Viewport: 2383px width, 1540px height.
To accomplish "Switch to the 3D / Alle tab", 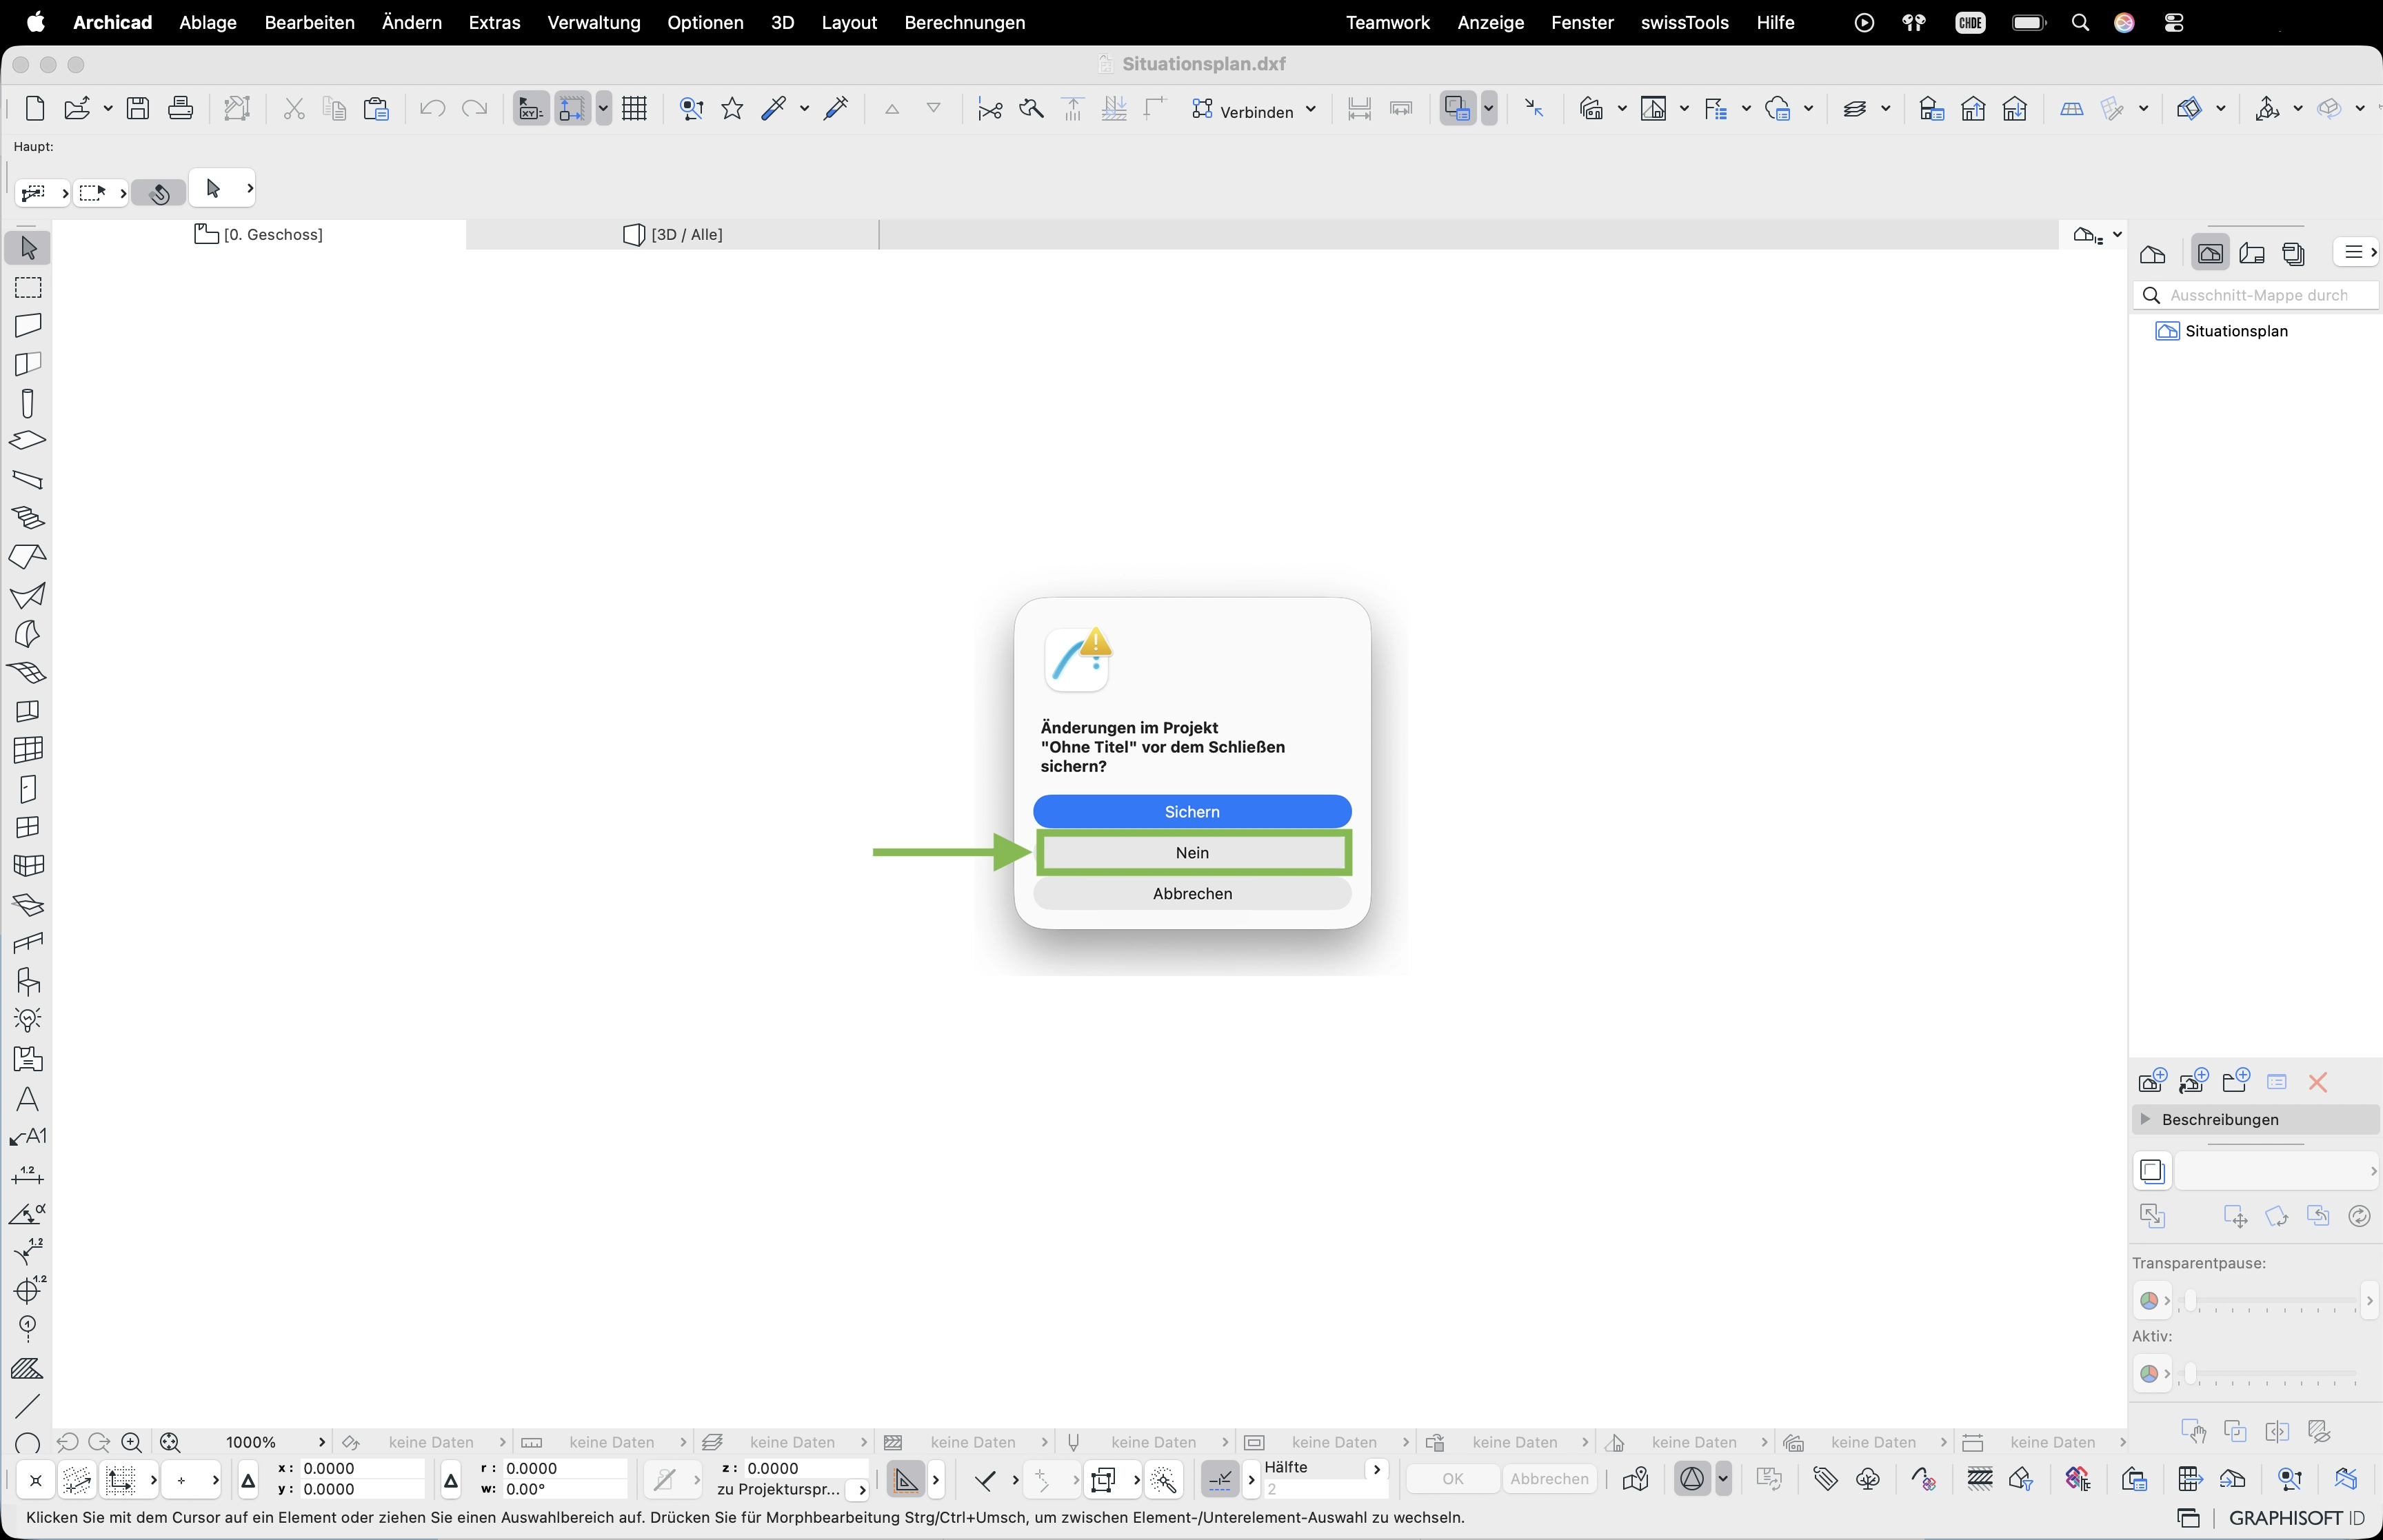I will [x=672, y=234].
